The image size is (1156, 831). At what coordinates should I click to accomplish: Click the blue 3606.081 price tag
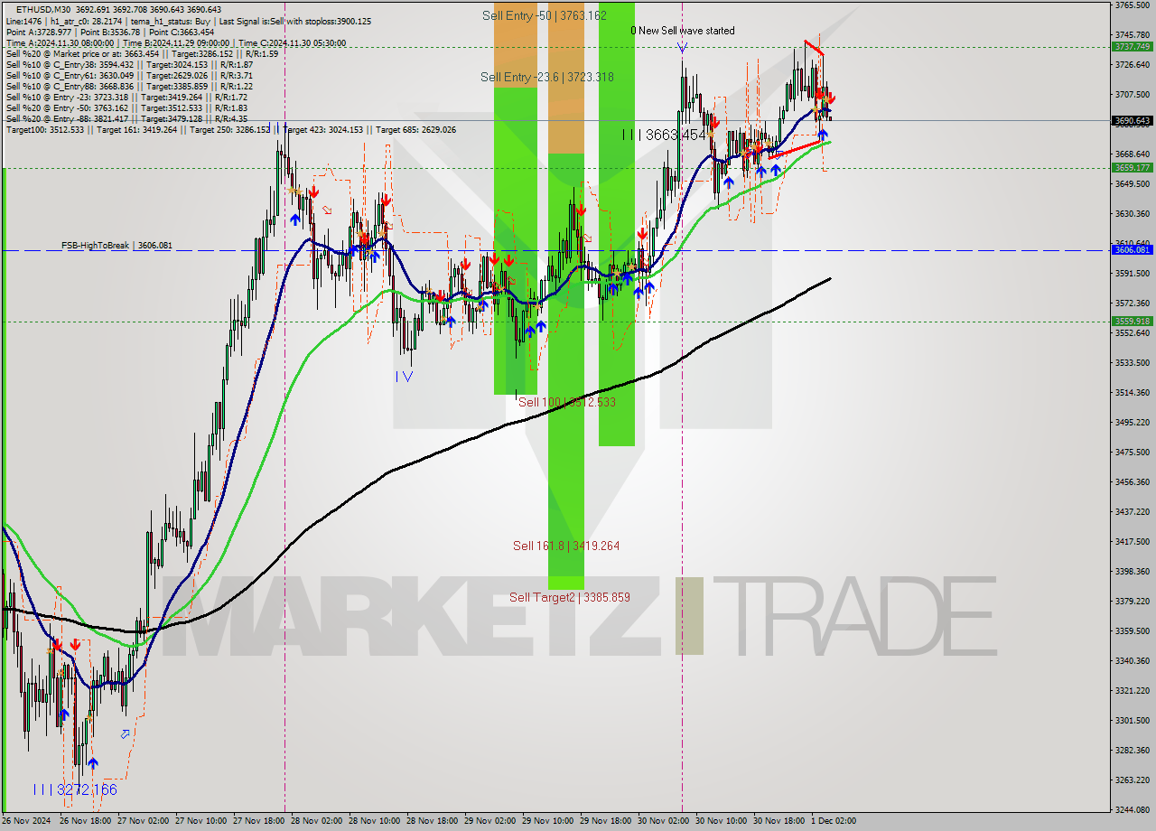point(1132,250)
